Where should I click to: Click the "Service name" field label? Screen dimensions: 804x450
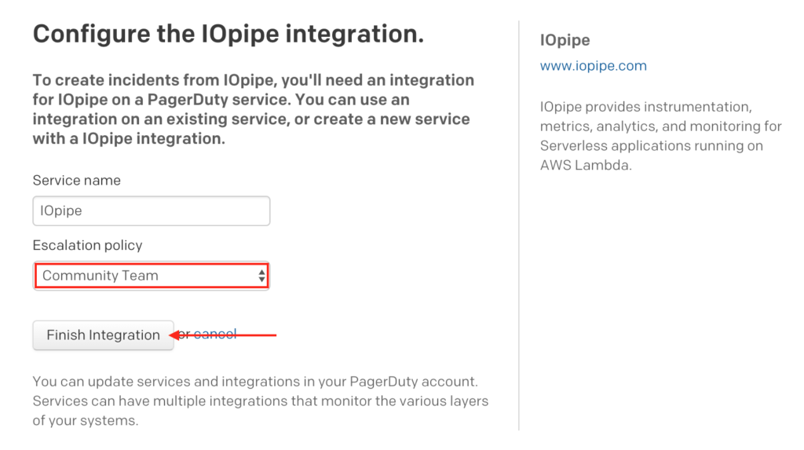(x=76, y=181)
